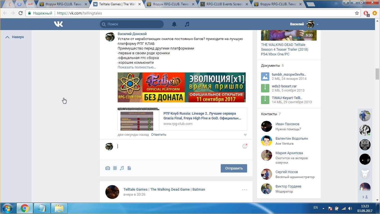This screenshot has width=380, height=214.
Task: Click the red Opera-style extension icon
Action: point(366,13)
